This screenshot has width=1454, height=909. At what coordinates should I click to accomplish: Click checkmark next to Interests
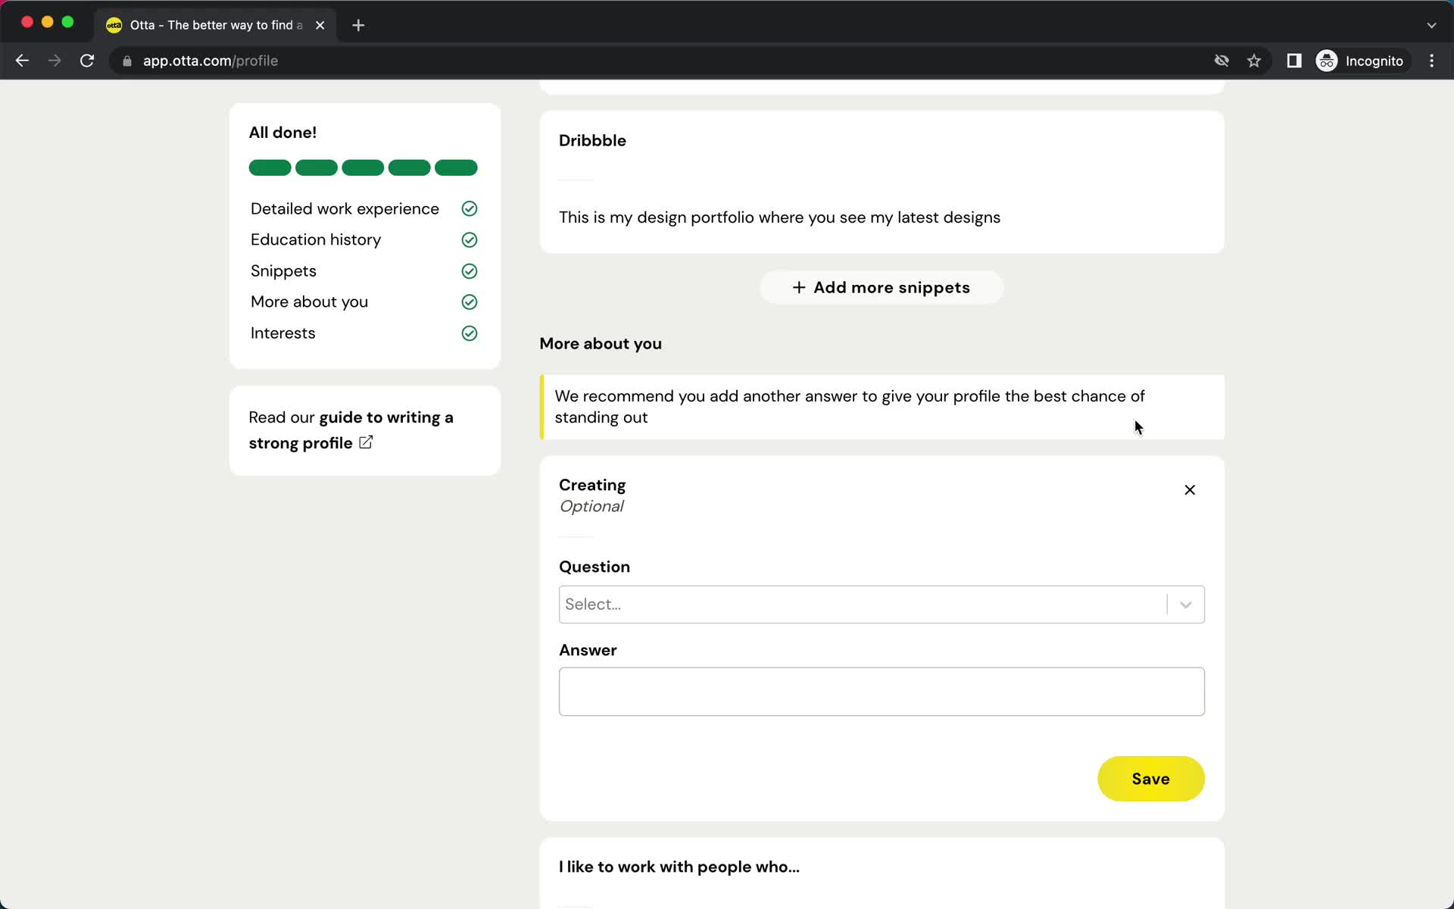[x=470, y=333]
